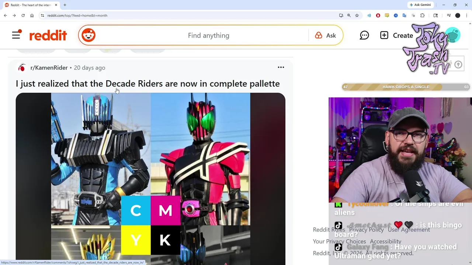Go back in the browser
Image resolution: width=472 pixels, height=265 pixels.
coord(5,15)
